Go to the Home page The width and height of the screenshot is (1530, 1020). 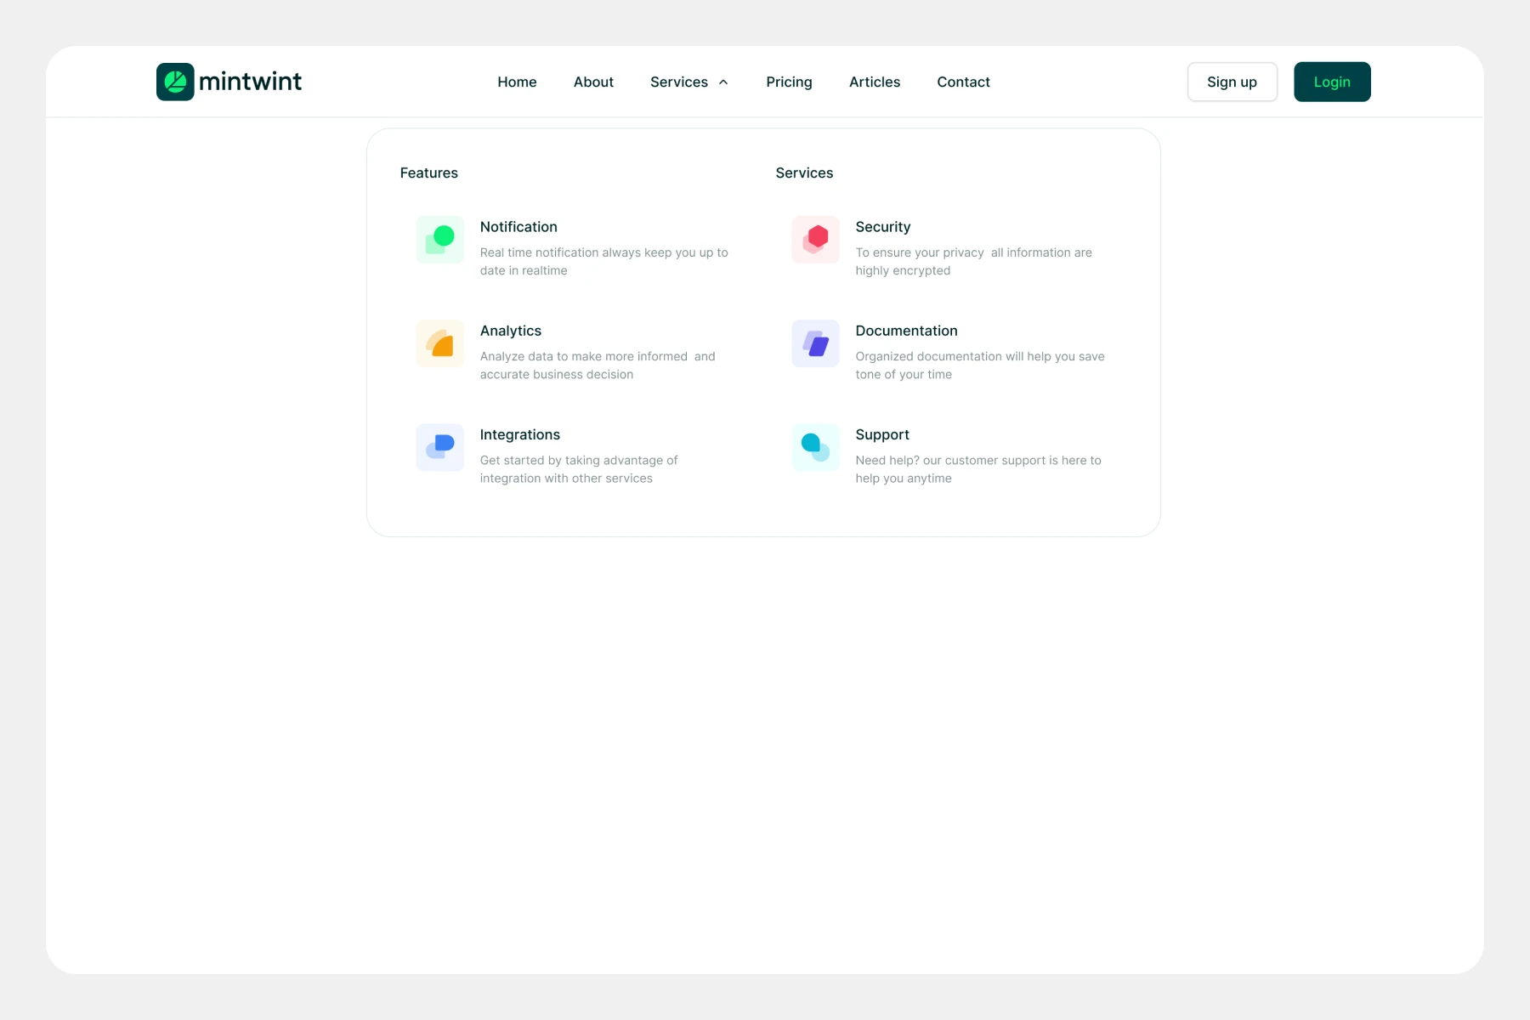pos(517,82)
